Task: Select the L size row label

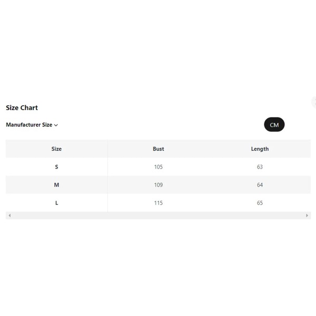Action: tap(57, 203)
